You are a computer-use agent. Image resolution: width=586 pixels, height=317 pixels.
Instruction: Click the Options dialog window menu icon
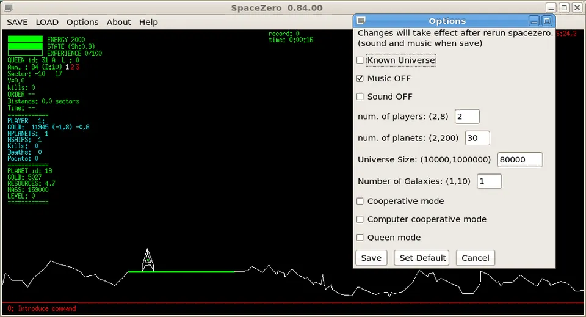pos(361,21)
